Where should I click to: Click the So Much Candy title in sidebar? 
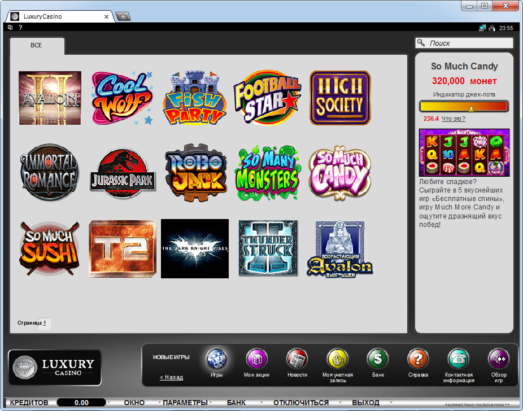coord(464,66)
